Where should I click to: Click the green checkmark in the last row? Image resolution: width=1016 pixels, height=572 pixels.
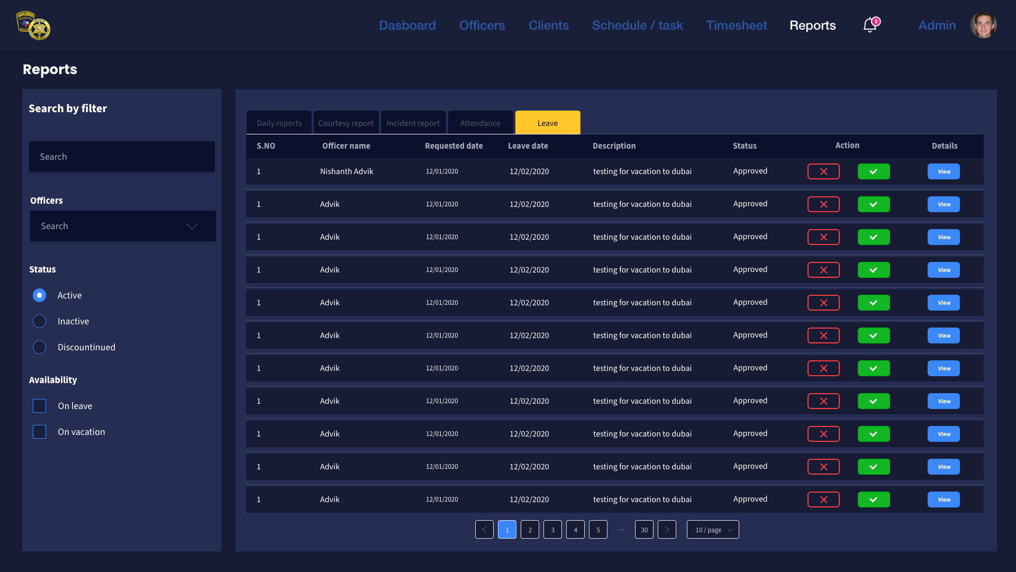[873, 500]
